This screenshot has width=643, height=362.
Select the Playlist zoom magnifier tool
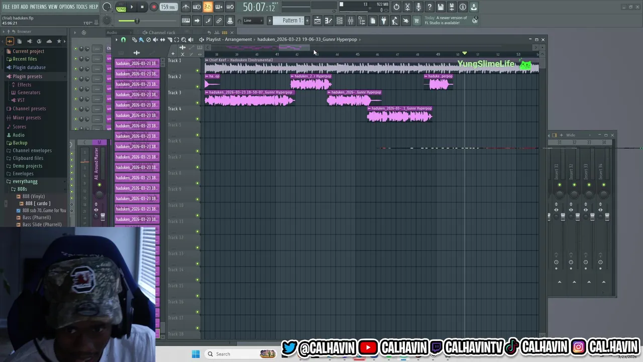[x=183, y=40]
